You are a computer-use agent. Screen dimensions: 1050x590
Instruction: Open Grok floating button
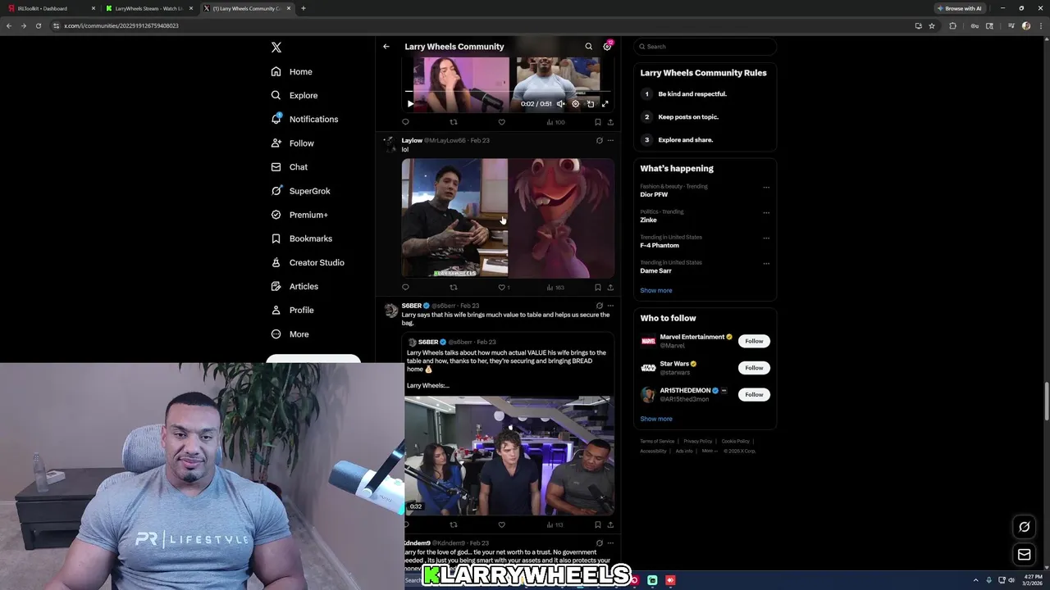(x=1024, y=527)
